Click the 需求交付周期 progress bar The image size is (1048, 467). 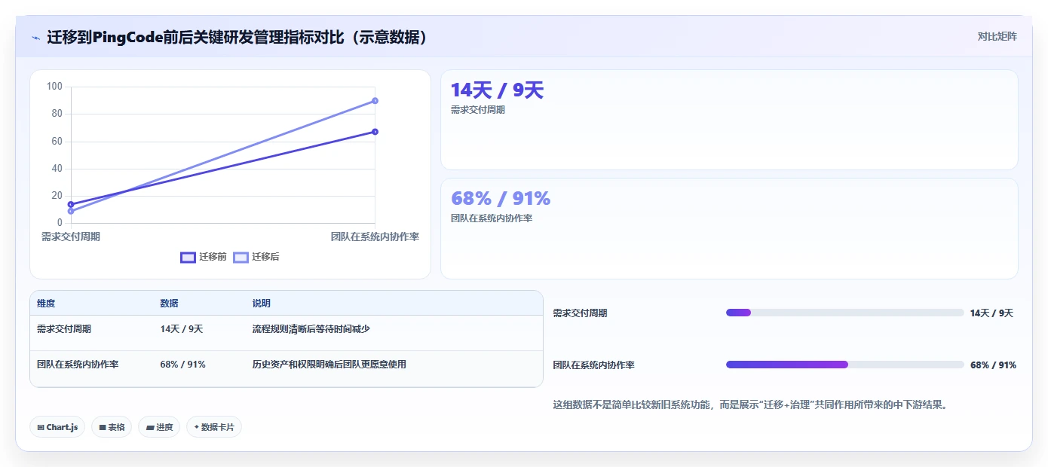844,313
